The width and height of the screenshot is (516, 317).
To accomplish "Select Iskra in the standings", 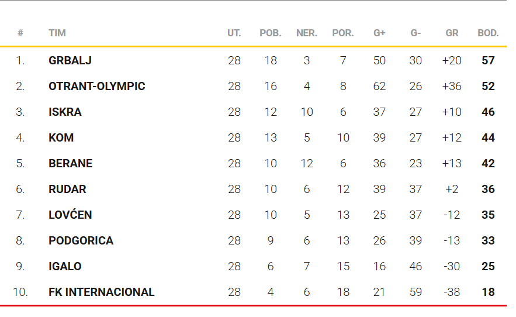I will [x=65, y=112].
